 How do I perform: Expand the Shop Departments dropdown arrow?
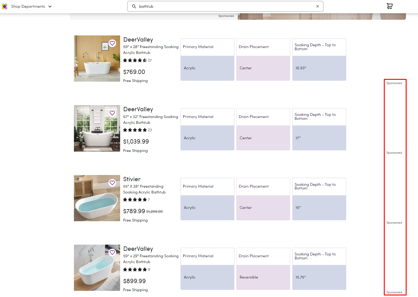[x=50, y=6]
